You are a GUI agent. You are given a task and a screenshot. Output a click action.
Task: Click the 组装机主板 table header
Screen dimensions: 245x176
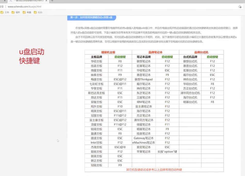pyautogui.click(x=108, y=52)
